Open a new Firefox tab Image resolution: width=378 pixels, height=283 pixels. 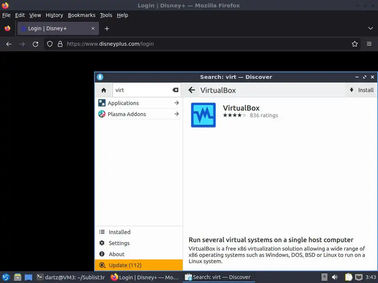click(x=107, y=29)
